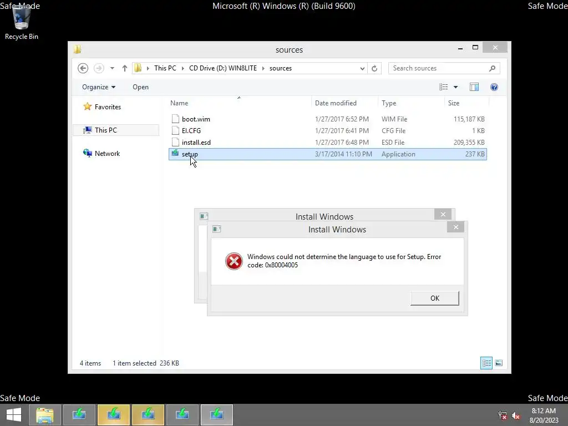The width and height of the screenshot is (568, 426).
Task: Switch to the fifth setup taskbar button
Action: tap(217, 415)
